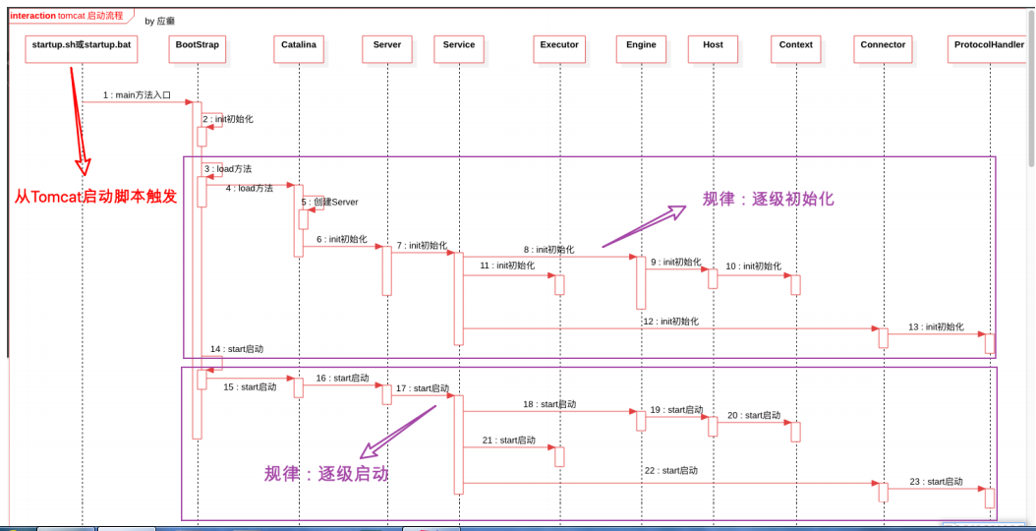Click message label '12 : init初始化'
Screen dimensions: 1036x531
click(x=670, y=322)
